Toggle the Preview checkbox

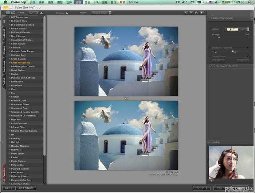click(67, 13)
